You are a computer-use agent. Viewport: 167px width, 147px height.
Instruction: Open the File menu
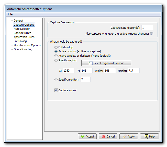(10, 14)
